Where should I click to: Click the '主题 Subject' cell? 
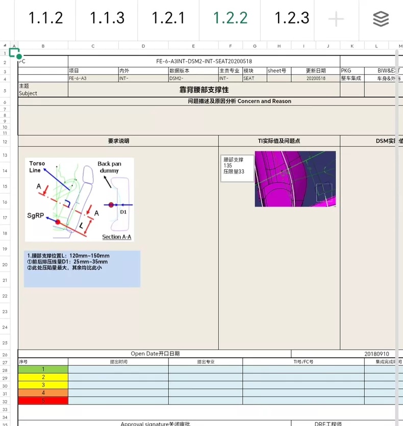click(x=43, y=90)
